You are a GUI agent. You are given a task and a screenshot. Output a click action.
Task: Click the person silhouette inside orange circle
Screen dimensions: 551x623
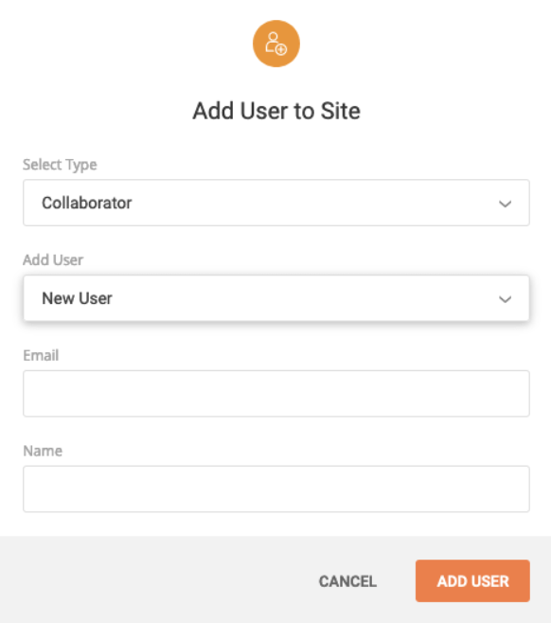click(273, 42)
